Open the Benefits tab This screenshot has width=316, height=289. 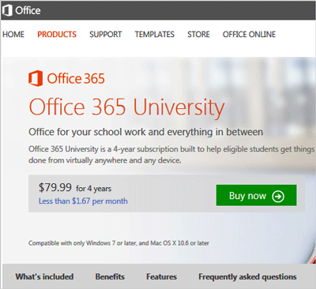[110, 276]
